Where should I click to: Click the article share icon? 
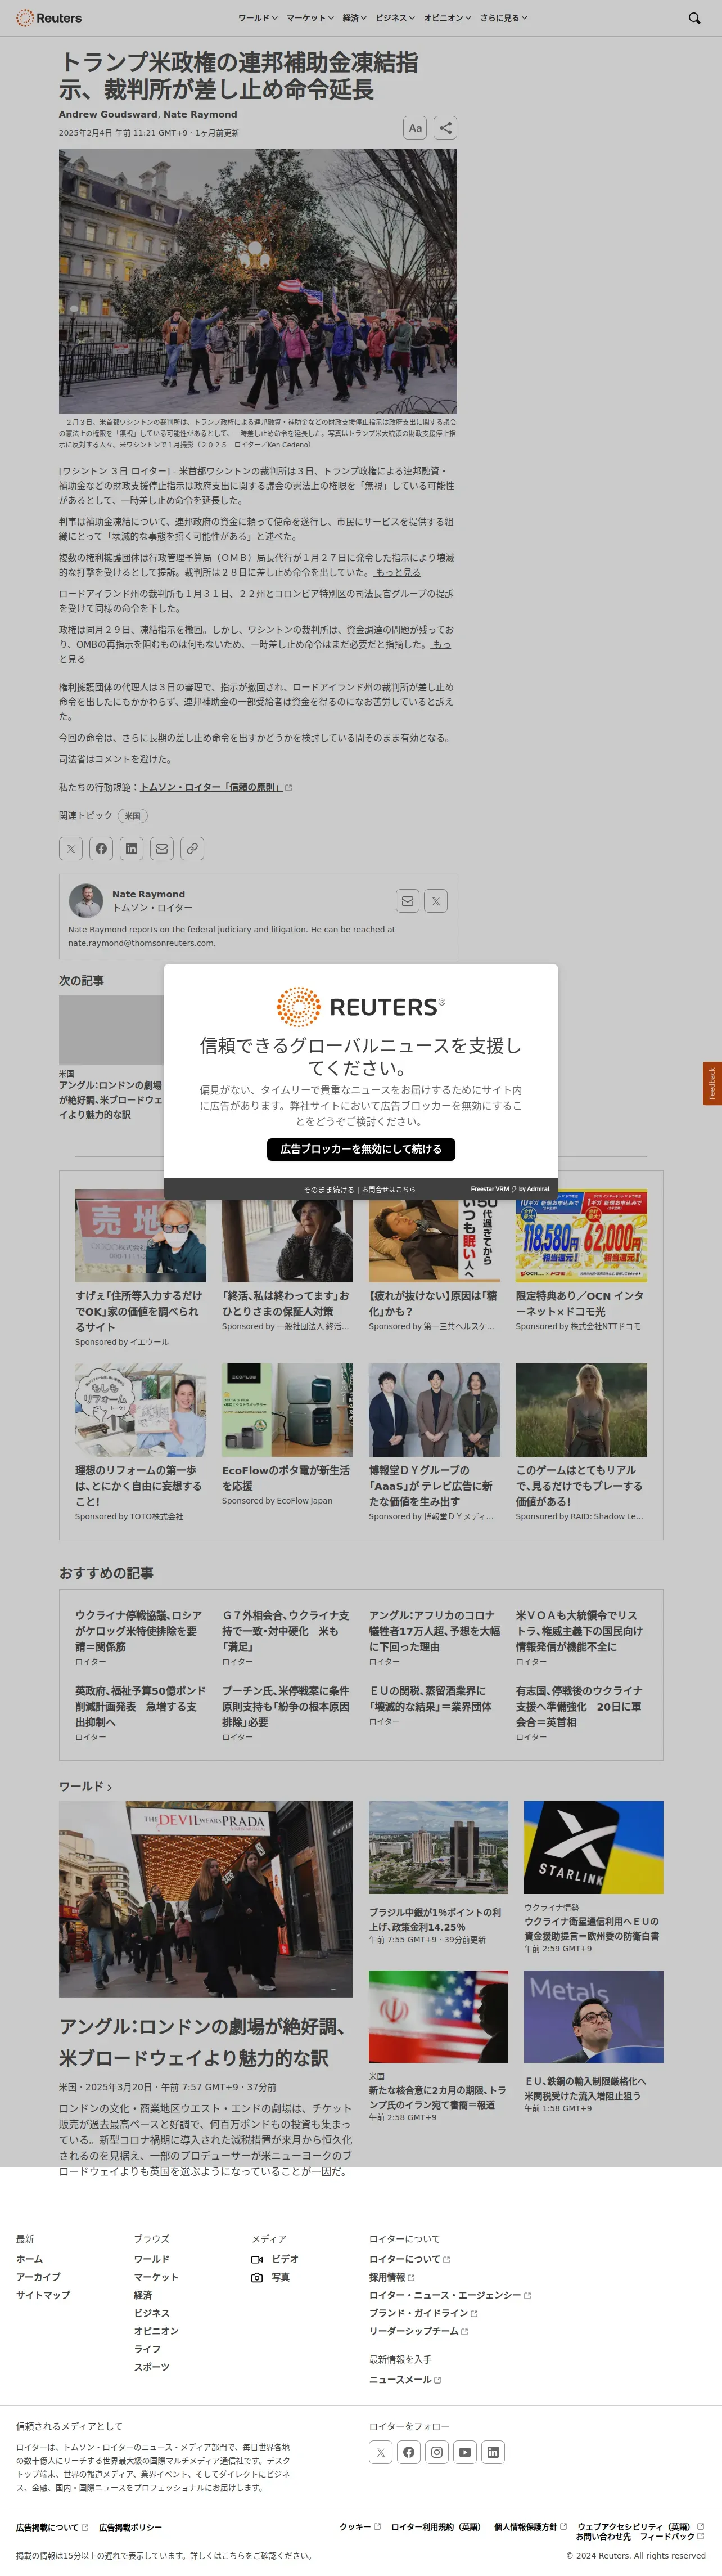(446, 128)
